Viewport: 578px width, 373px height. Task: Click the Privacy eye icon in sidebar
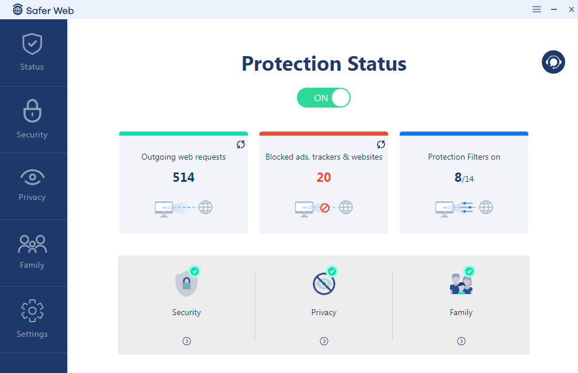click(32, 177)
